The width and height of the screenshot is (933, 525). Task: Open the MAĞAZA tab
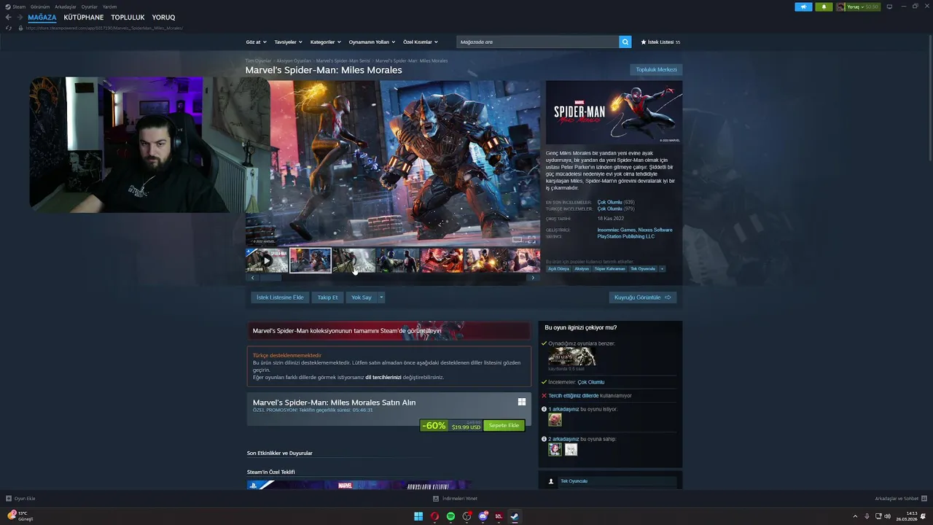(42, 17)
